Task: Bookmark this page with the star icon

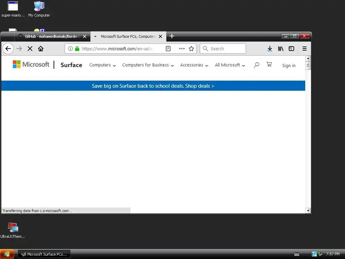Action: pos(191,49)
